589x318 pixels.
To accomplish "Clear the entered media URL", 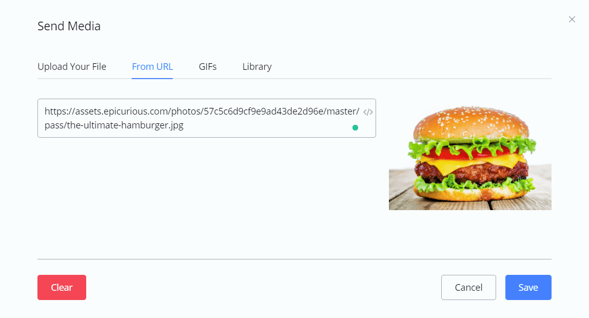I will (62, 288).
